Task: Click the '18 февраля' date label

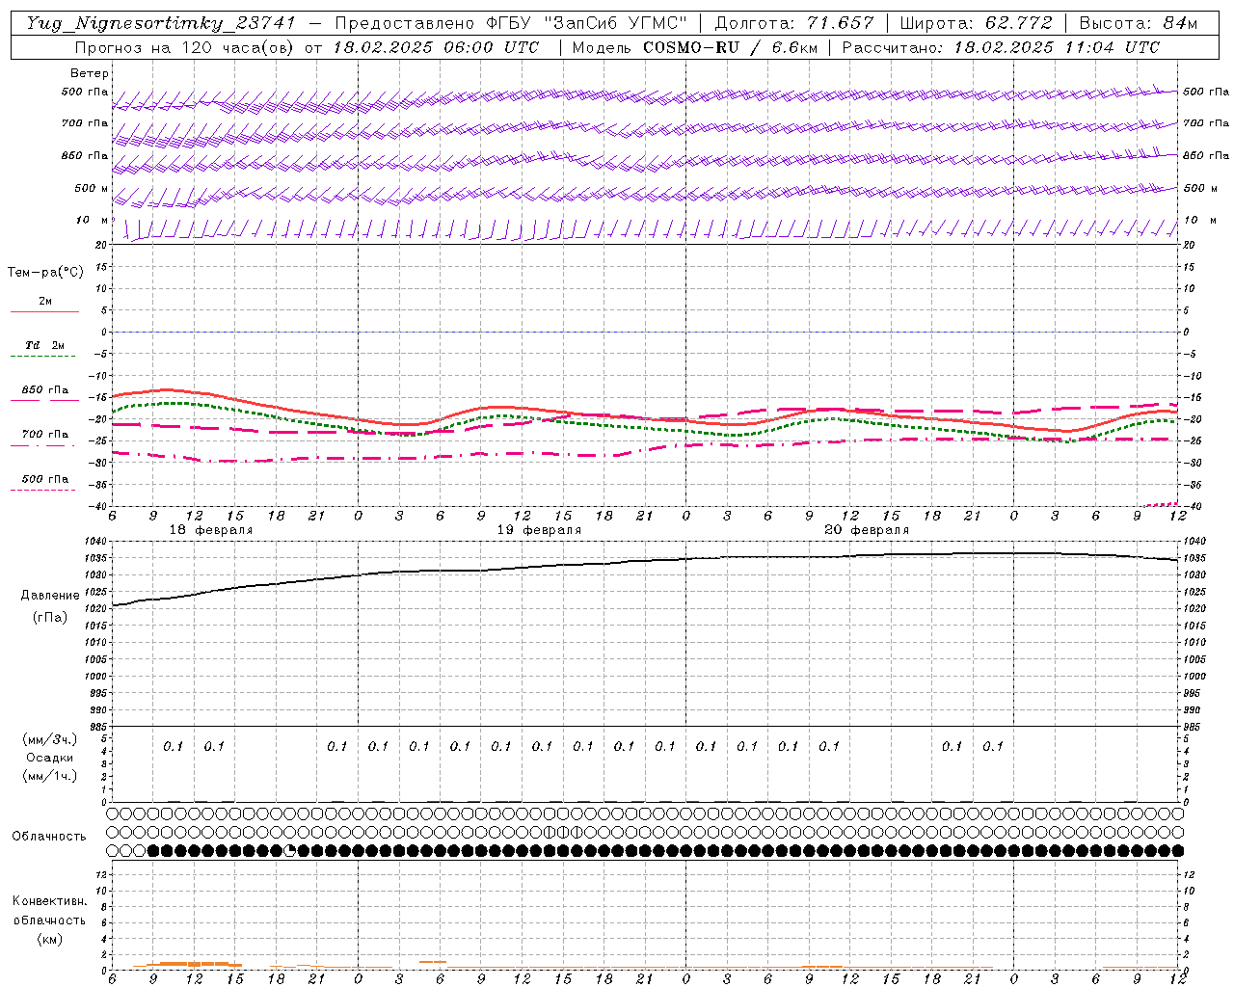Action: click(x=211, y=530)
